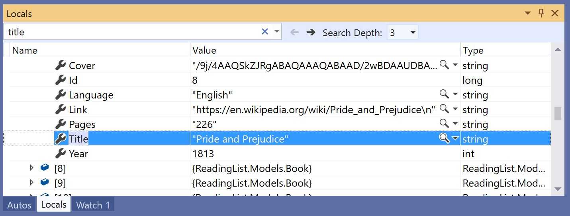Open visualizer dropdown for Cover
This screenshot has width=570, height=216.
[x=455, y=65]
